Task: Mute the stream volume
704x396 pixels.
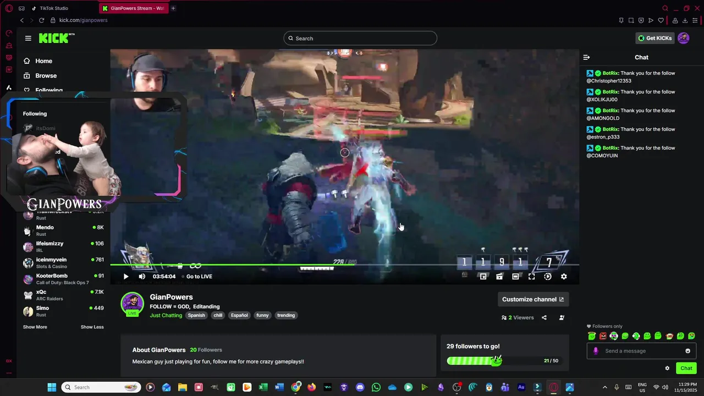Action: pyautogui.click(x=142, y=277)
